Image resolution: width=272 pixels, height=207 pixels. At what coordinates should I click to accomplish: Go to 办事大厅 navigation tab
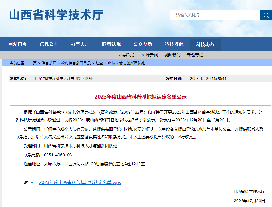[80, 44]
